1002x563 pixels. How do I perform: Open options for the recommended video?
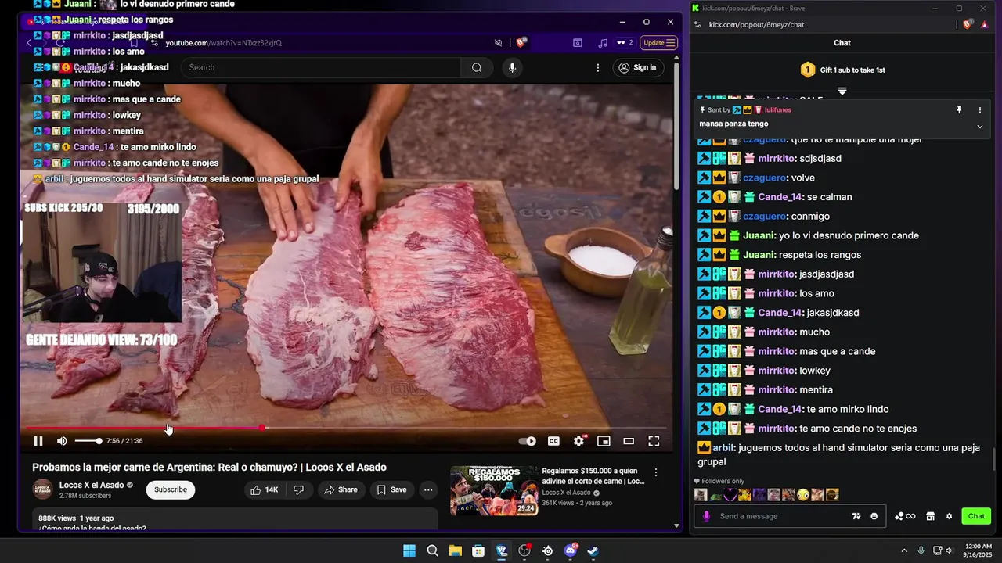pos(656,472)
